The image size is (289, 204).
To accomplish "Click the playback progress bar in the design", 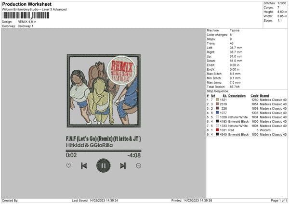I will point(104,151).
